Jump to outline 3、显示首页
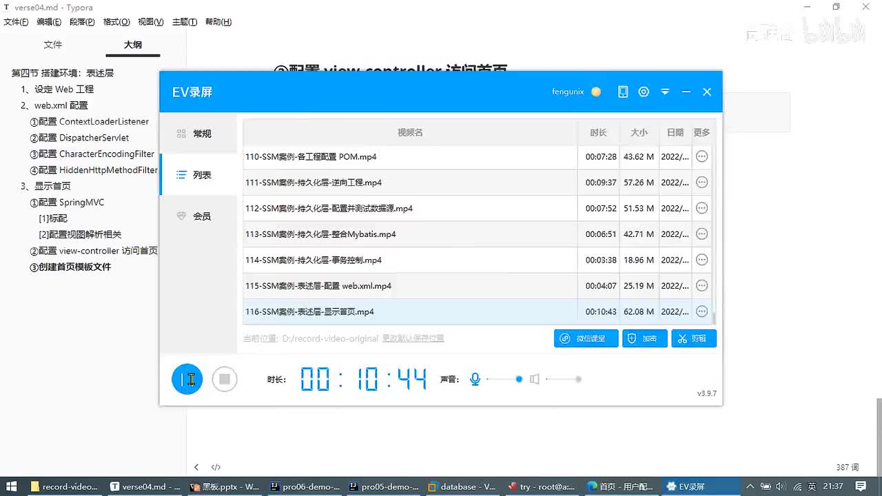The image size is (882, 496). (x=45, y=186)
